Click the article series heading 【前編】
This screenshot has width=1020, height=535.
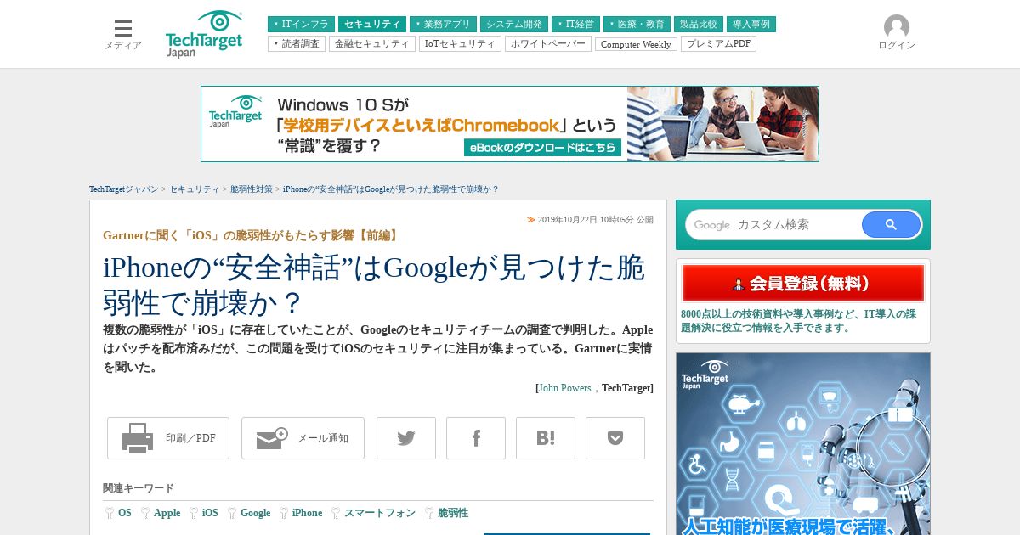tap(252, 235)
